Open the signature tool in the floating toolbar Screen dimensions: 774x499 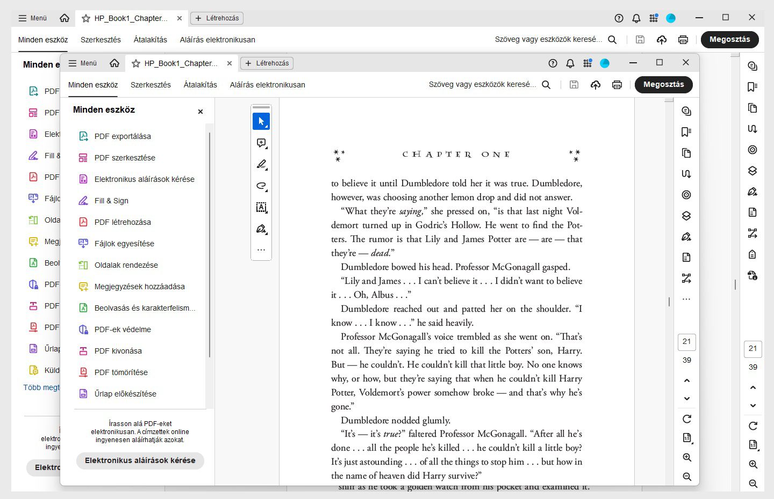pos(261,229)
